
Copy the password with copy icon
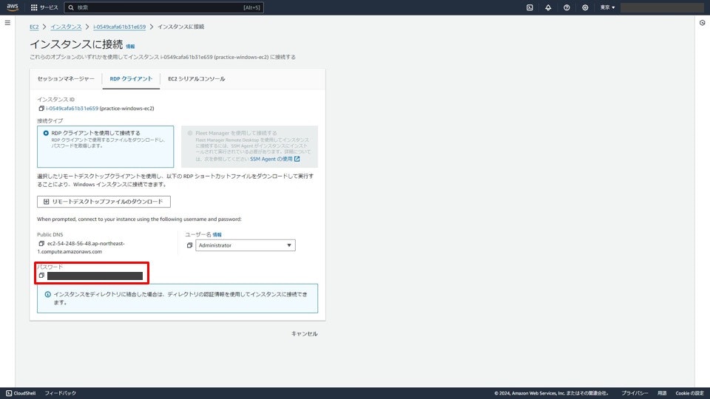pos(41,276)
